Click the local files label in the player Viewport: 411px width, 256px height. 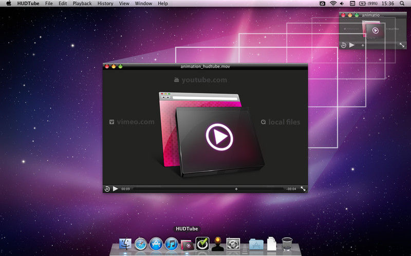280,122
